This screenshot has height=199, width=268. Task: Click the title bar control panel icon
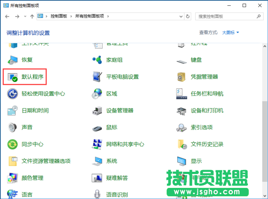click(x=6, y=5)
